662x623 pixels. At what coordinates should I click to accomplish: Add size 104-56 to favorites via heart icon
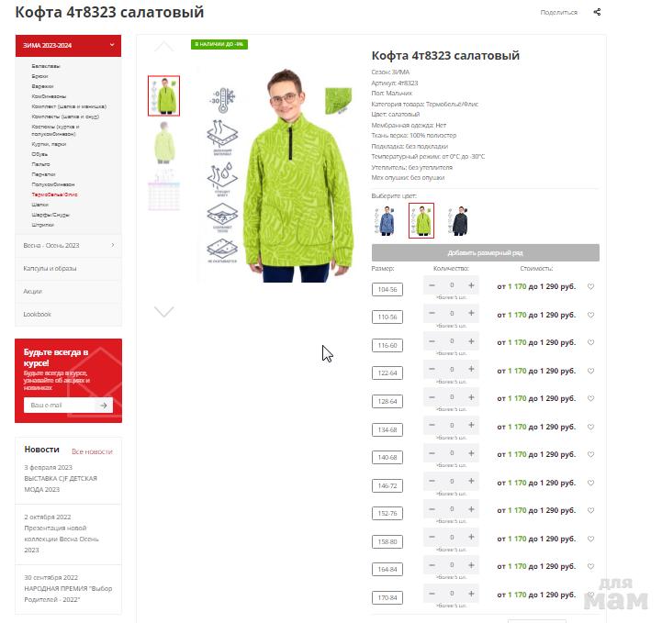(x=590, y=287)
